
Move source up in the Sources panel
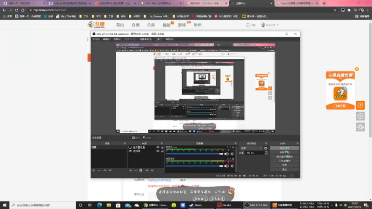147,170
